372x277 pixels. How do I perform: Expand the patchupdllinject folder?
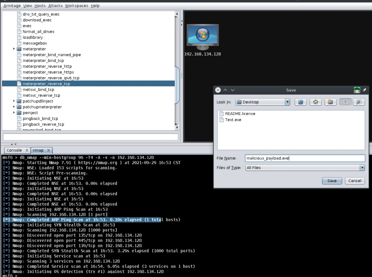14,101
